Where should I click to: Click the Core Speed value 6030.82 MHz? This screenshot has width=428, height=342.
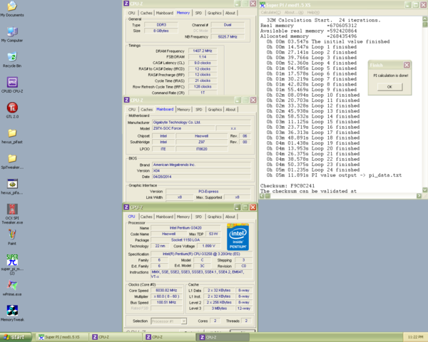click(x=166, y=290)
